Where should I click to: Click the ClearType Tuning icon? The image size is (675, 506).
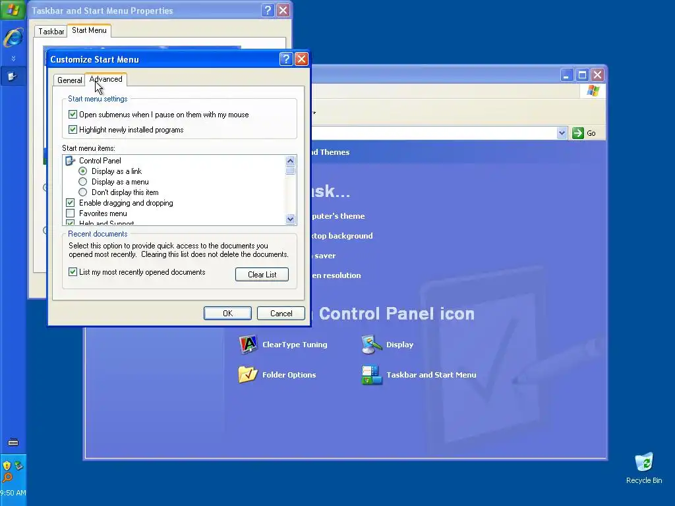point(249,344)
